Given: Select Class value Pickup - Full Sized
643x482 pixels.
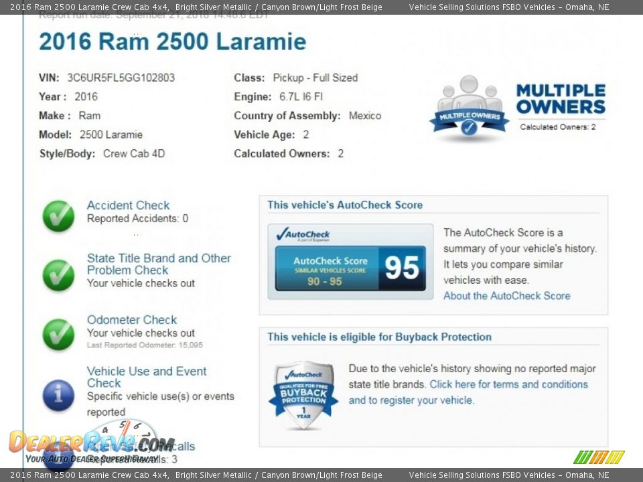Looking at the screenshot, I should click(315, 78).
